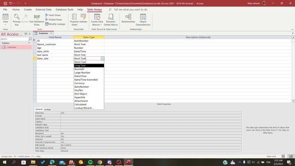Open the navigation pane options dropdown

point(26,34)
